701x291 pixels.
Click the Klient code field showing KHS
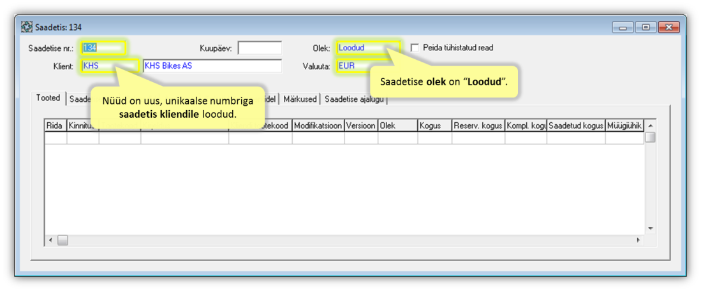click(x=110, y=66)
